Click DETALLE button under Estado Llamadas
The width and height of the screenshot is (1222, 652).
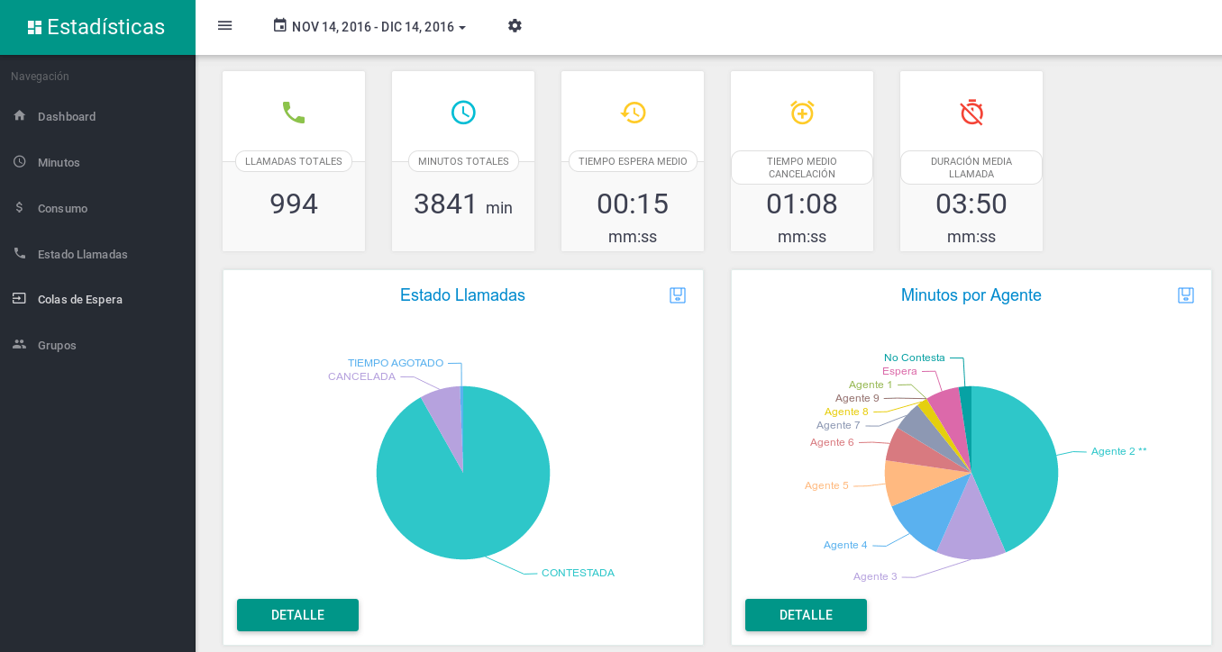pos(297,615)
